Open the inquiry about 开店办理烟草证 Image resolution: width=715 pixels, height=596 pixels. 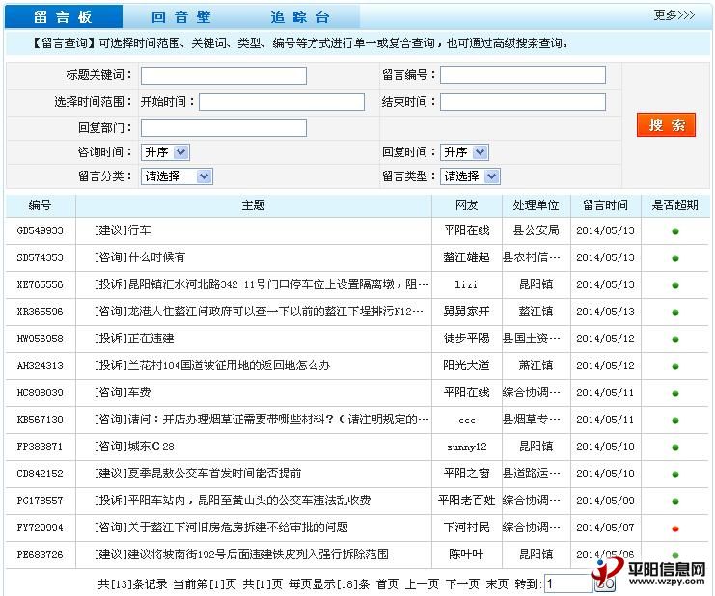tap(261, 420)
